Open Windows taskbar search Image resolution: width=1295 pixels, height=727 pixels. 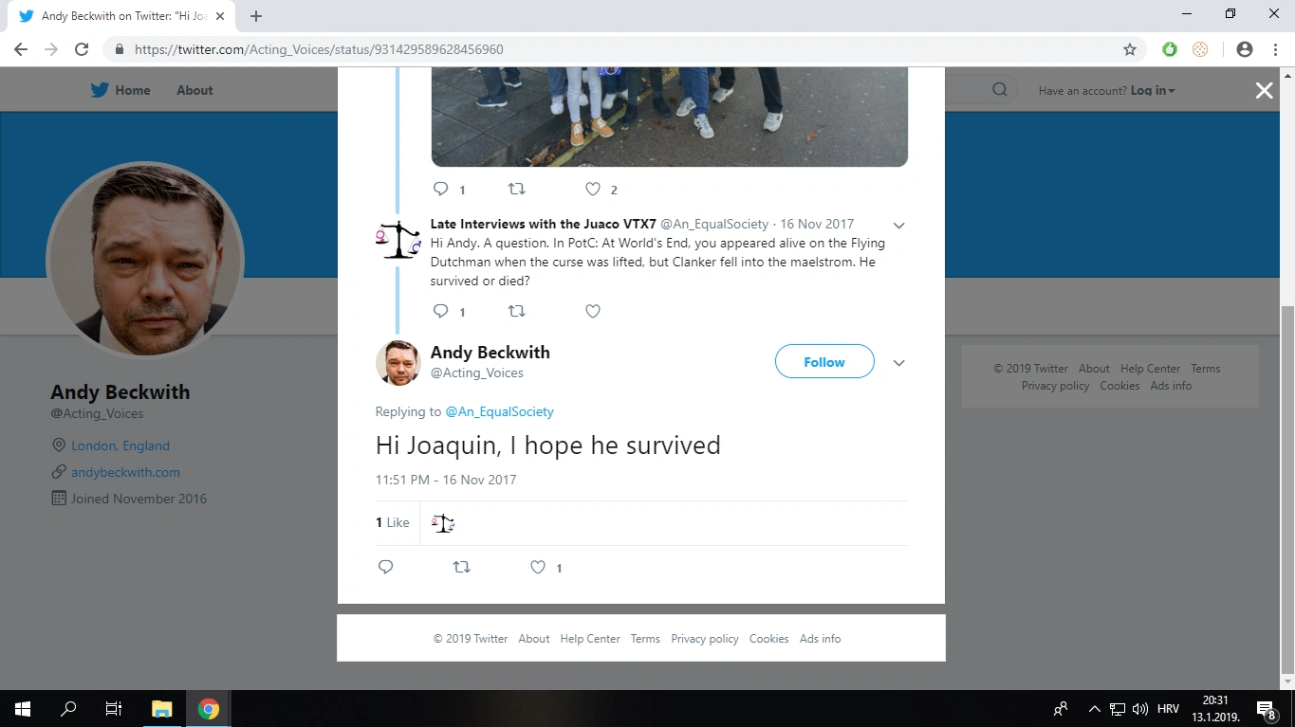tap(68, 708)
